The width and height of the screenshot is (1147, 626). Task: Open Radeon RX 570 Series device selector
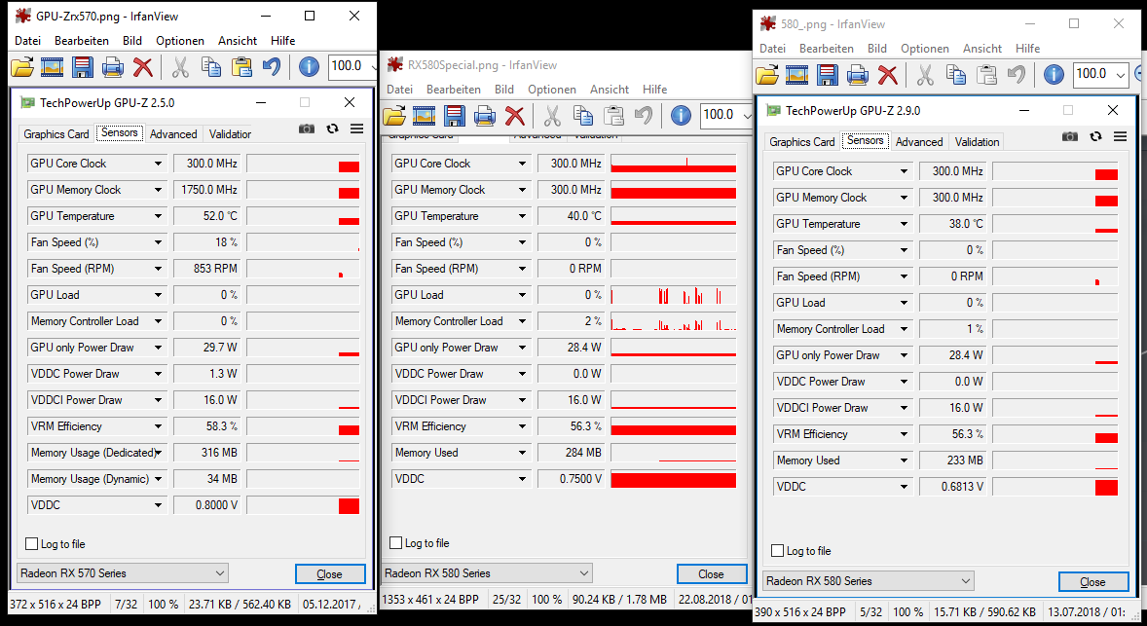coord(122,573)
